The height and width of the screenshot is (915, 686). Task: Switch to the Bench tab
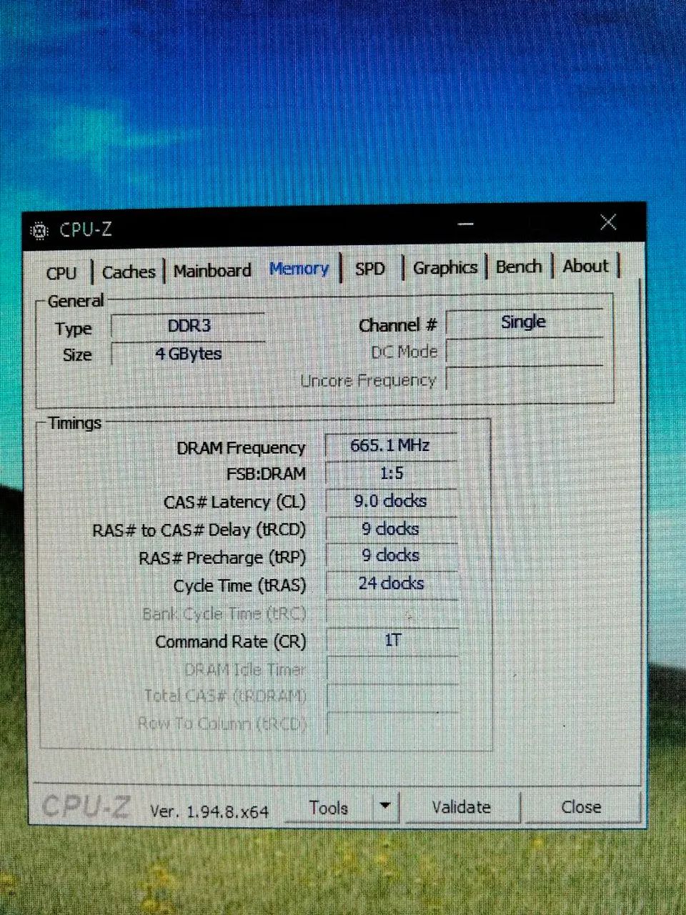tap(519, 267)
